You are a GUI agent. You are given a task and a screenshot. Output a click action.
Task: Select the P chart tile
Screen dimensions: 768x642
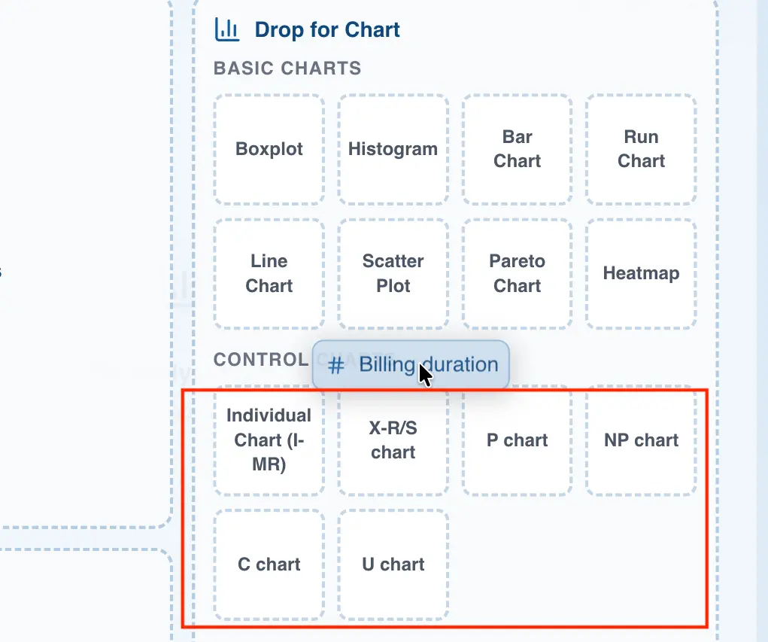(517, 440)
